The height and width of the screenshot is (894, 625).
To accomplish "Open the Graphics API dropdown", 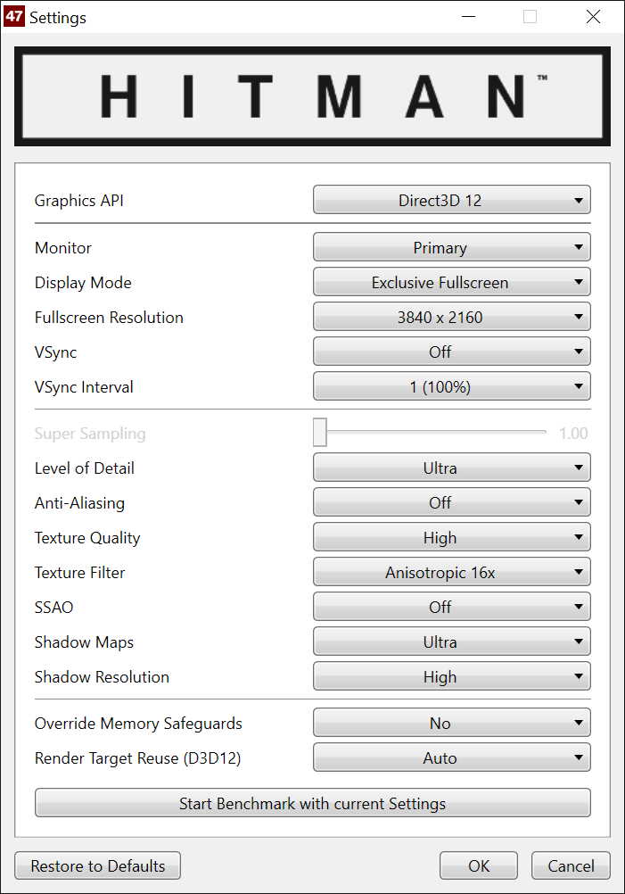I will coord(451,201).
